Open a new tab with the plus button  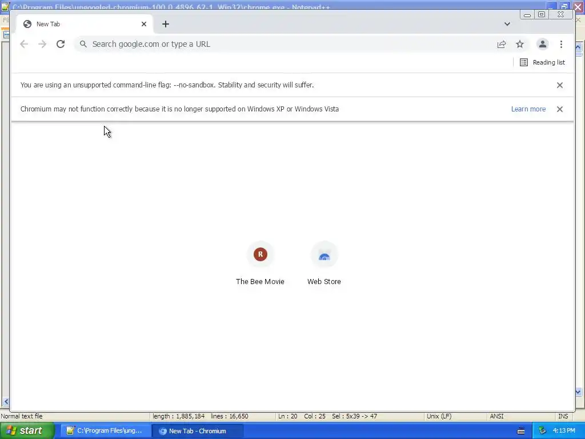click(166, 24)
